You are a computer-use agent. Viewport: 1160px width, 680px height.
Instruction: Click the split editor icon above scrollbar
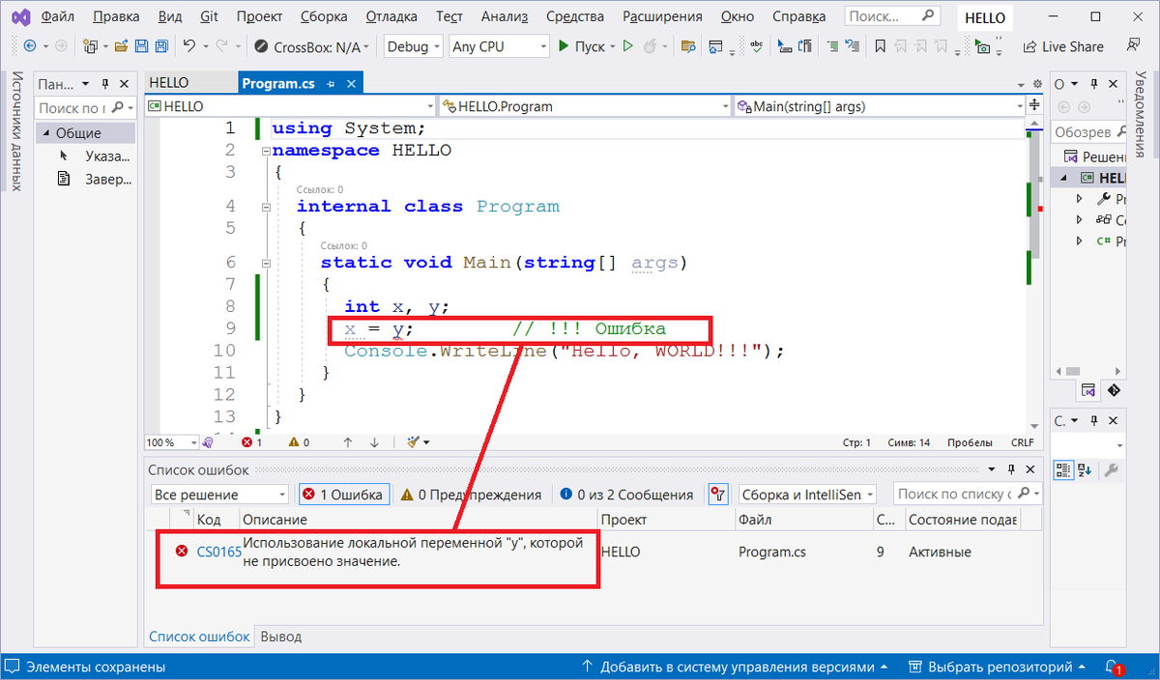tap(1035, 106)
